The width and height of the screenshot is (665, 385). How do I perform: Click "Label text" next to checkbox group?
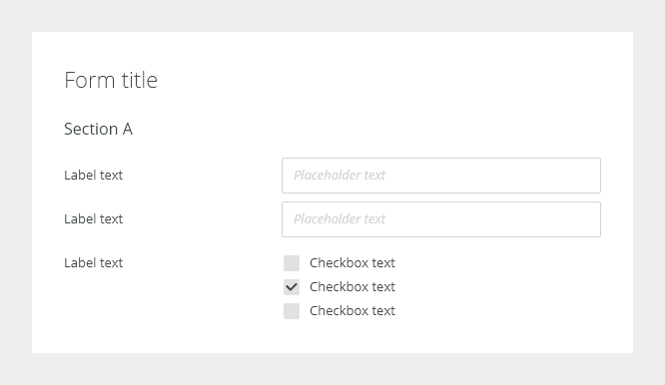[x=93, y=263]
